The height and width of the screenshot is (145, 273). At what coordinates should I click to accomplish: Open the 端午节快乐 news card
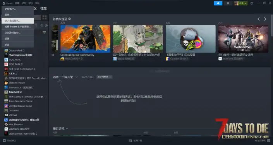(138, 39)
